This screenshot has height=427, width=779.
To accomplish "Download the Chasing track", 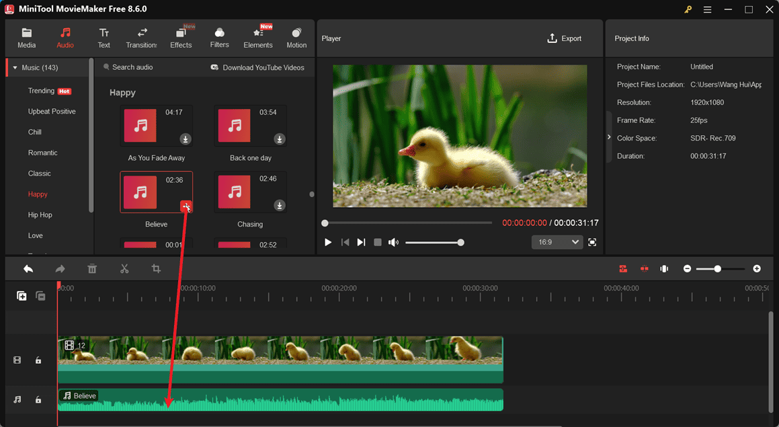I will pyautogui.click(x=279, y=205).
